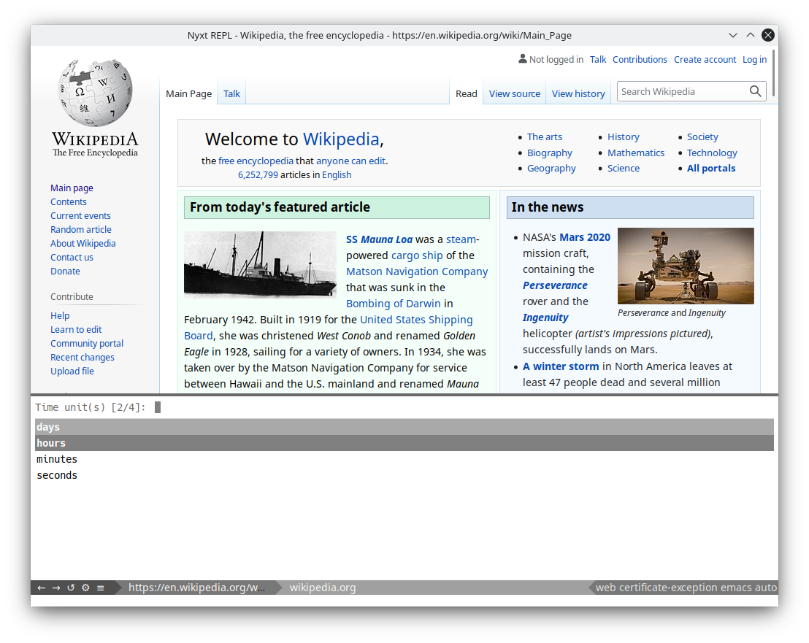Open the gear command icon in status bar
This screenshot has width=809, height=643.
[x=85, y=588]
